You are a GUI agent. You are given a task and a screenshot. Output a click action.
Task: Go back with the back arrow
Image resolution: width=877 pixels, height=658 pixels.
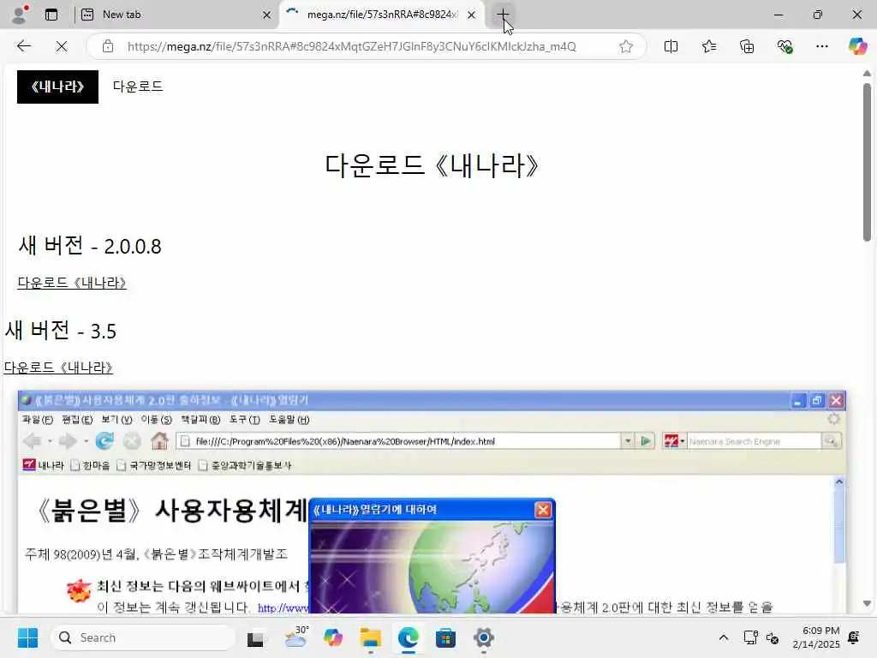pyautogui.click(x=23, y=46)
